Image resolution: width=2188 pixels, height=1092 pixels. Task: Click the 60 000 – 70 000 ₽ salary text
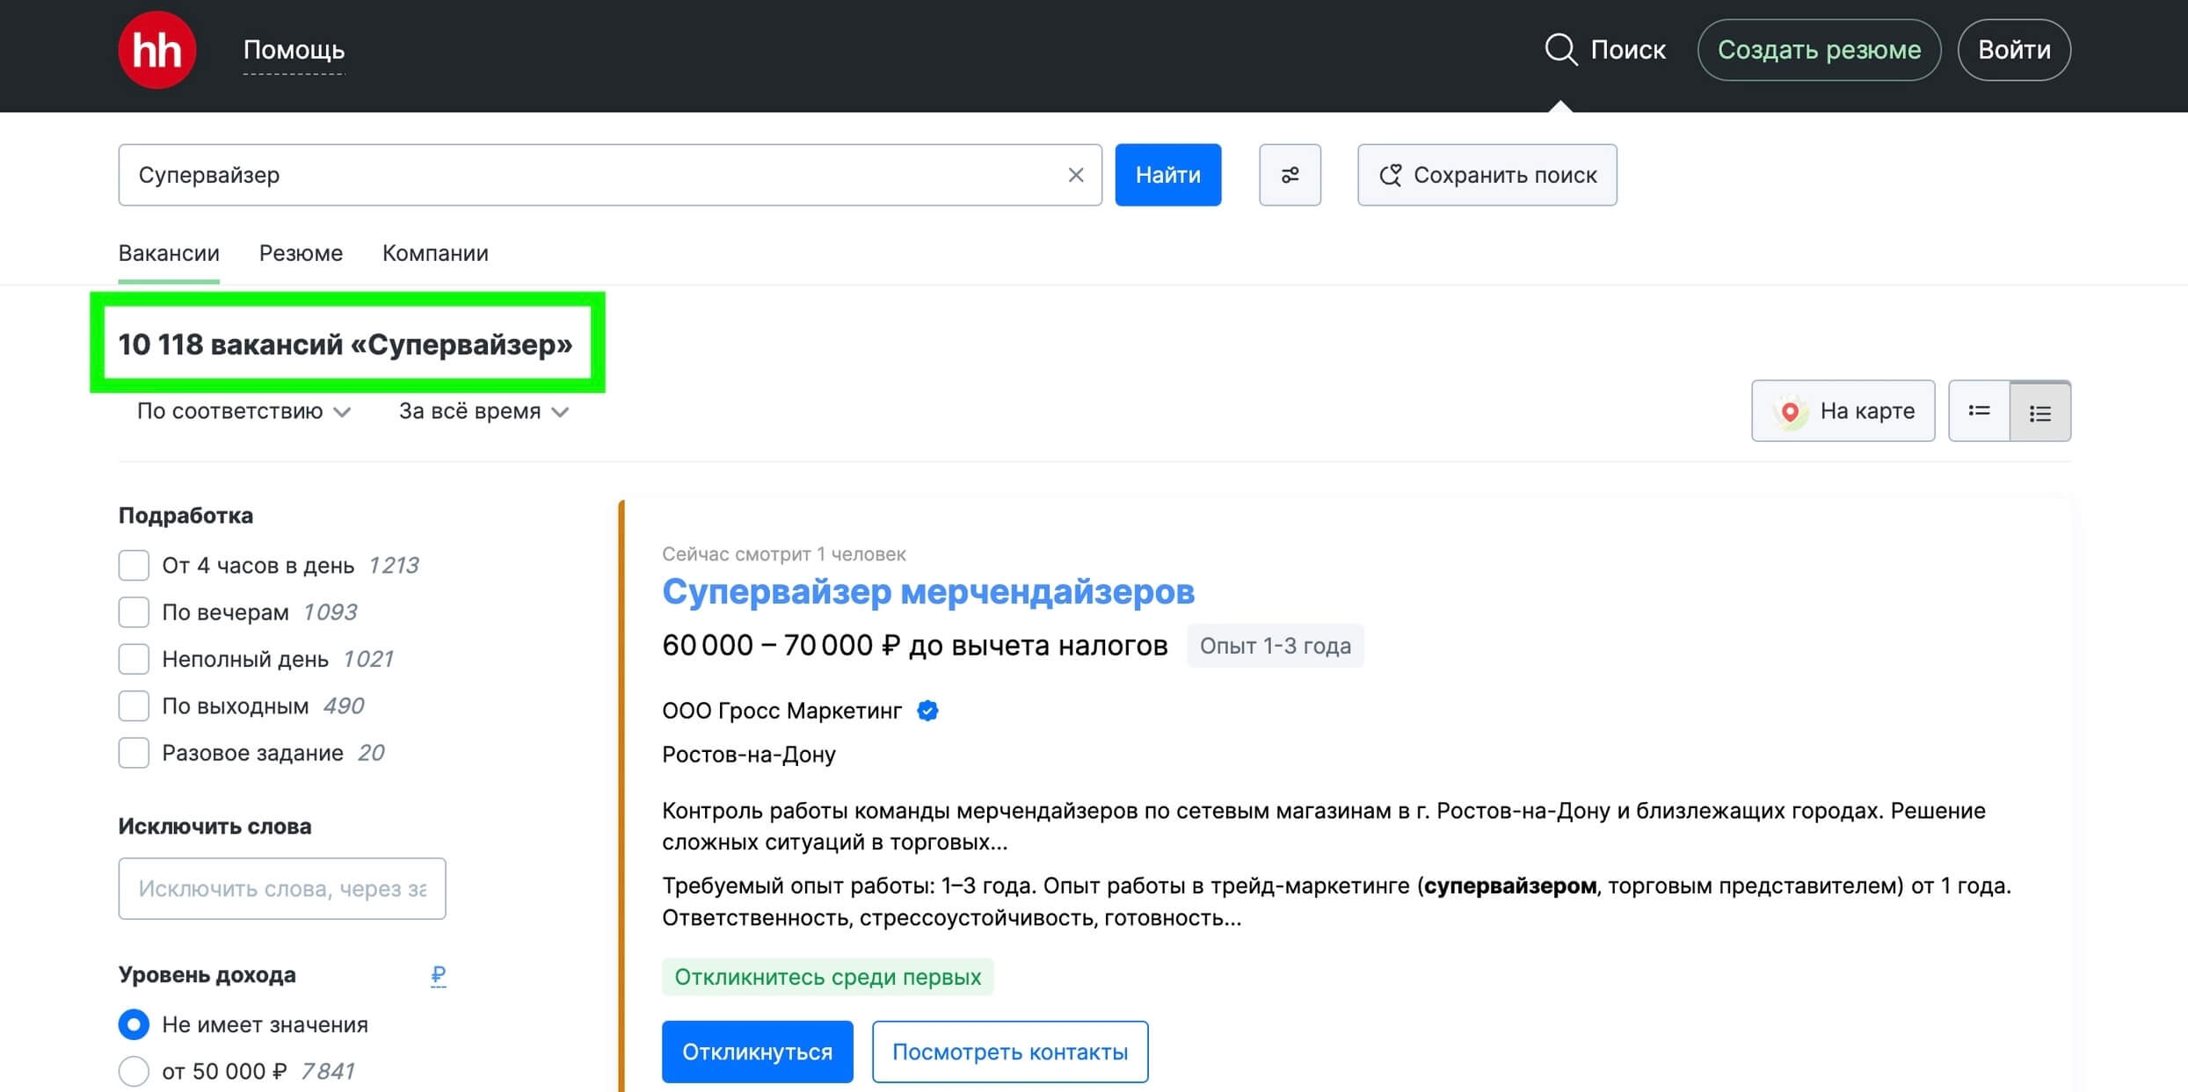point(914,646)
